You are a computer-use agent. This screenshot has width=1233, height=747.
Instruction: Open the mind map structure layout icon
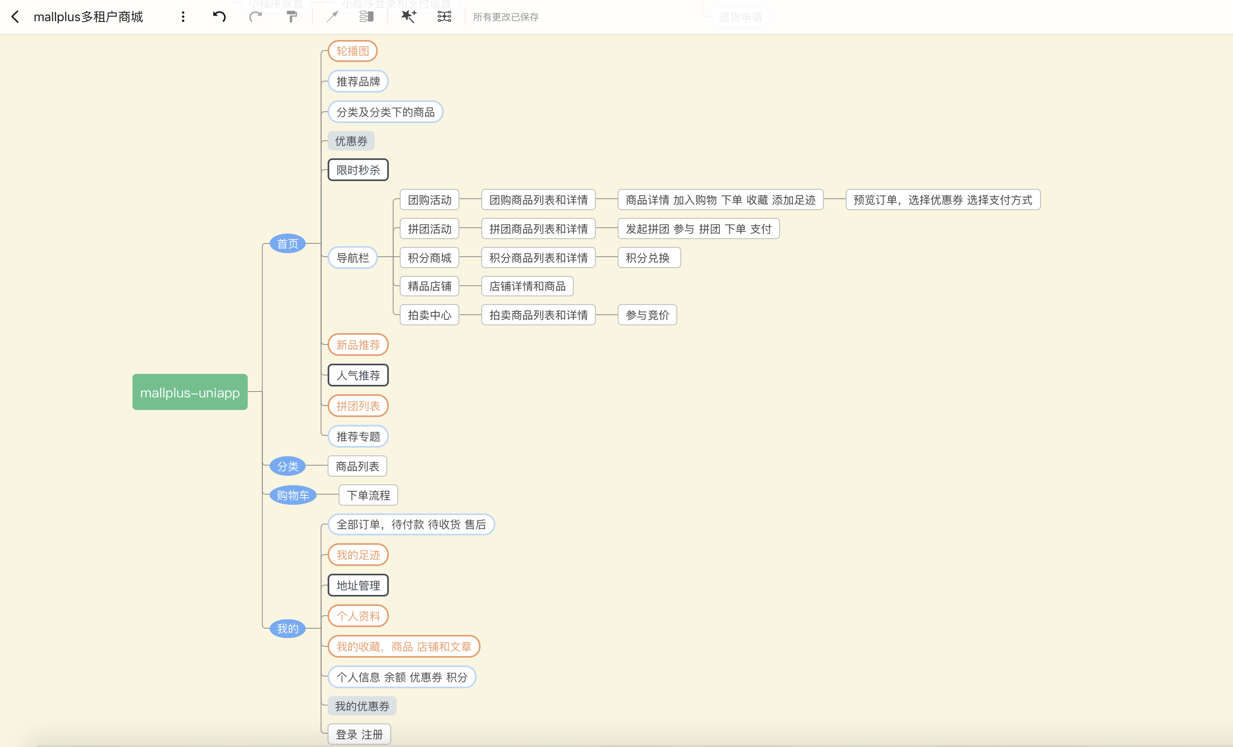point(444,17)
